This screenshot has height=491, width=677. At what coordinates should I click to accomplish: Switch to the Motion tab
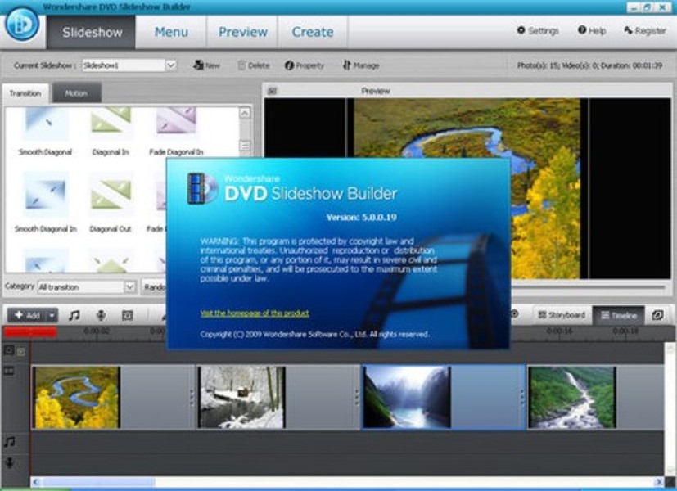(x=76, y=93)
